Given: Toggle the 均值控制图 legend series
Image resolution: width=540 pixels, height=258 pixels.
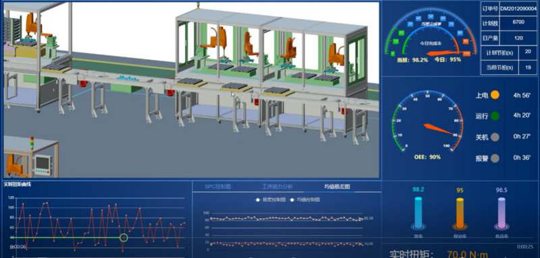Looking at the screenshot, I should click(x=305, y=199).
